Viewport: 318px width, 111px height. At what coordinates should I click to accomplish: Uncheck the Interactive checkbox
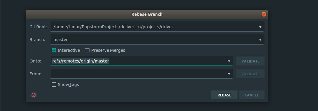point(54,50)
